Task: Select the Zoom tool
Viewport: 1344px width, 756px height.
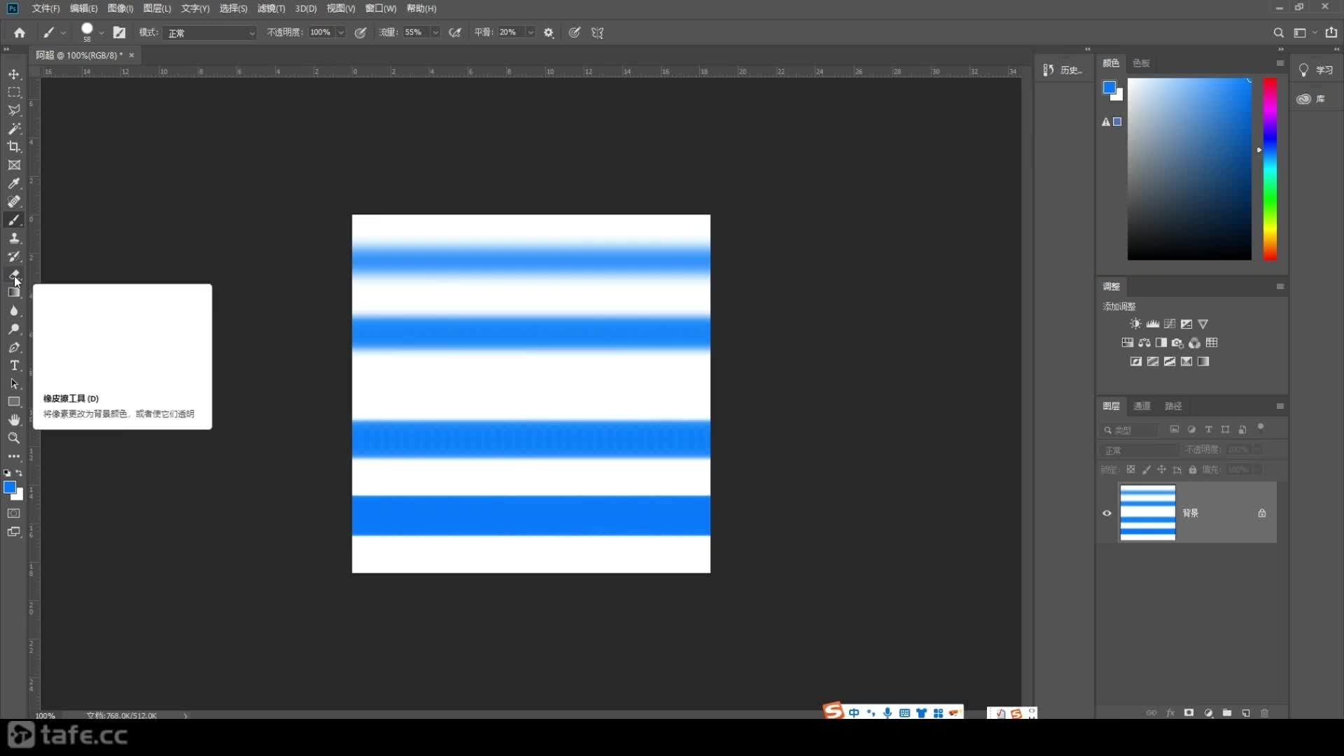Action: (x=14, y=438)
